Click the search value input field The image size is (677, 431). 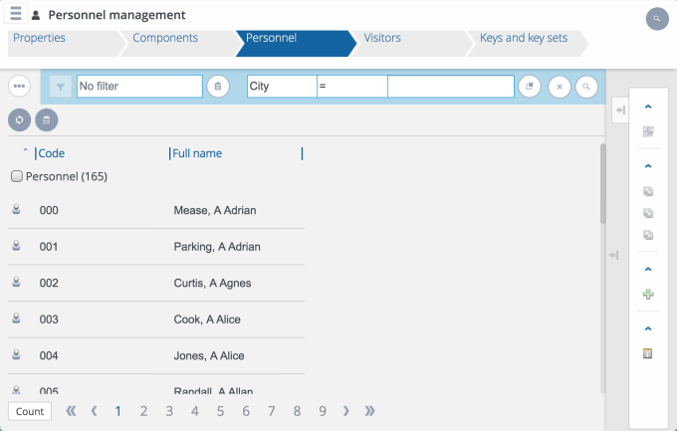450,87
